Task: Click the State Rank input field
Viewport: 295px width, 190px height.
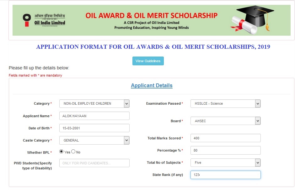Action: coord(225,175)
